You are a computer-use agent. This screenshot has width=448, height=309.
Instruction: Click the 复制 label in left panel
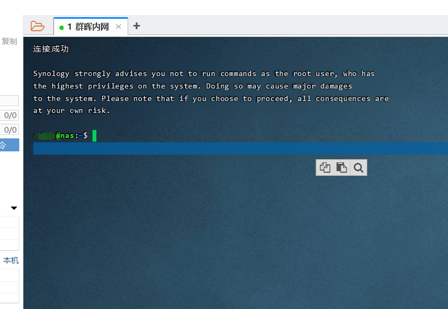click(9, 42)
